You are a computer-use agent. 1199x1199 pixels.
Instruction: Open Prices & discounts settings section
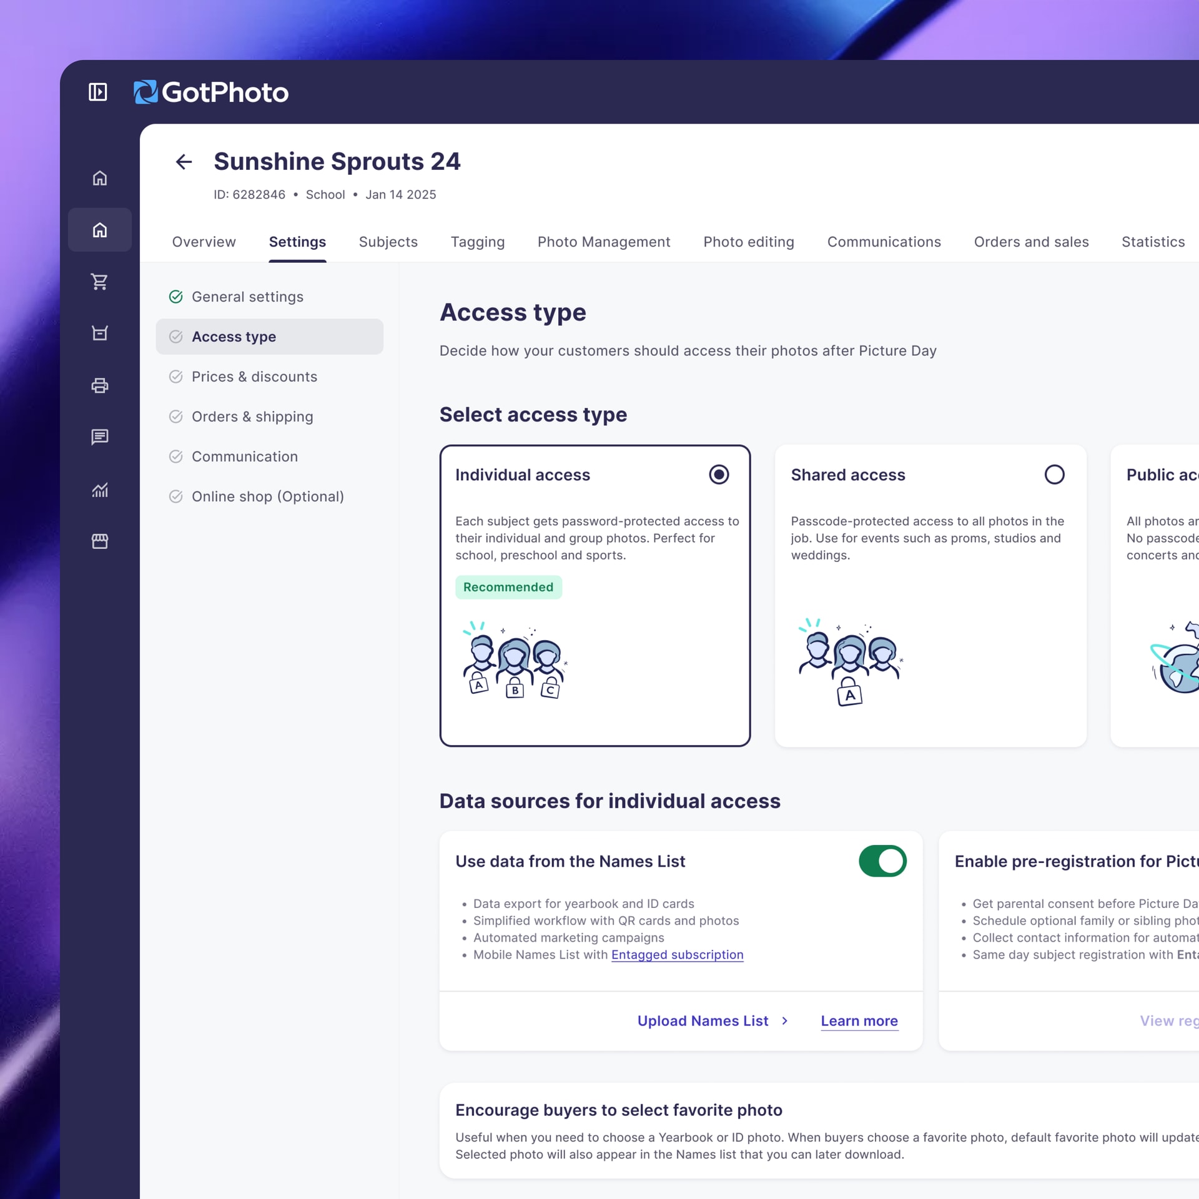coord(254,377)
